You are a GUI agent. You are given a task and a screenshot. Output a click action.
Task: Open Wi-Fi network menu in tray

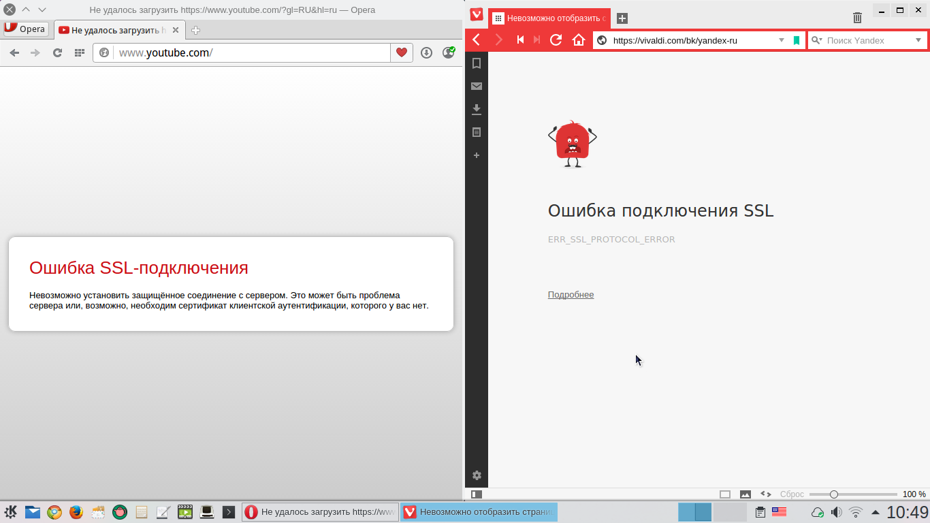856,512
